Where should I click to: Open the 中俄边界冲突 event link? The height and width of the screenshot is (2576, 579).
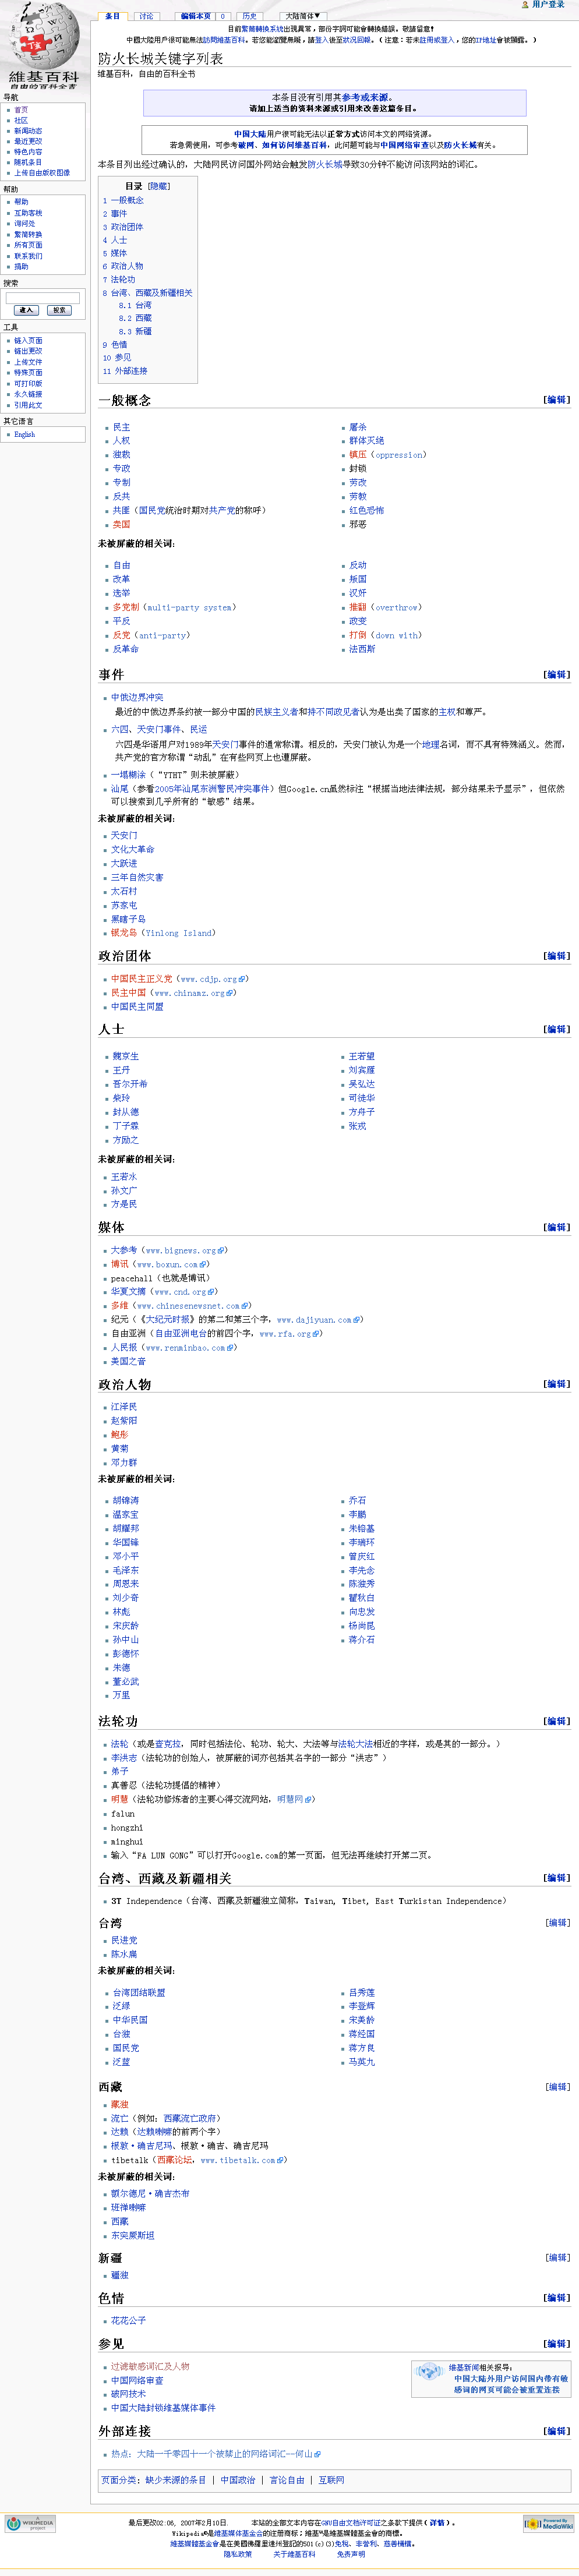137,698
